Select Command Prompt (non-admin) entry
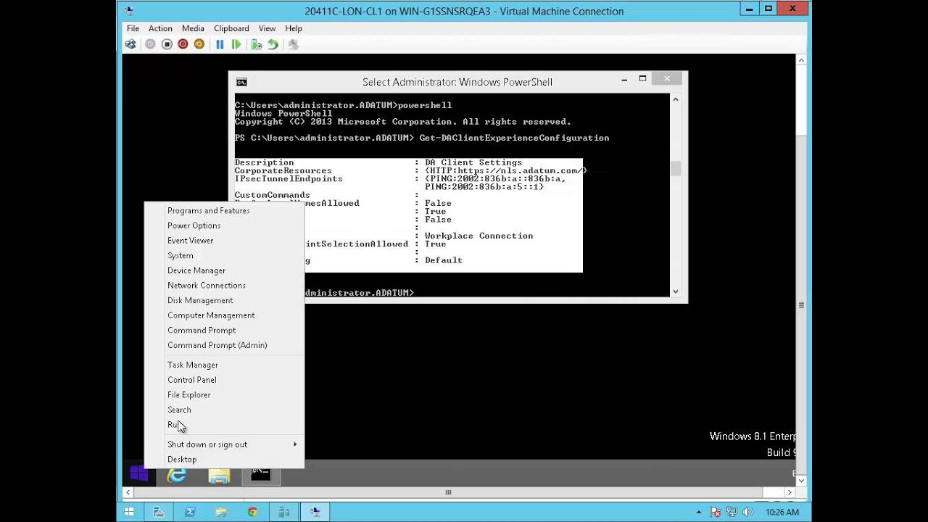 224,330
